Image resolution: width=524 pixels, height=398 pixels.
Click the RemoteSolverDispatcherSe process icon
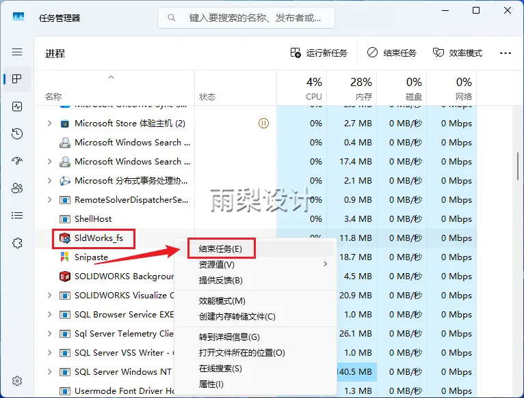(64, 200)
